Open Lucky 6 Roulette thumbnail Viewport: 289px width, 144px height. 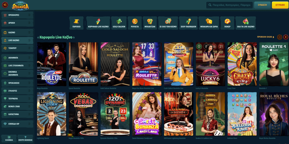(x=210, y=64)
